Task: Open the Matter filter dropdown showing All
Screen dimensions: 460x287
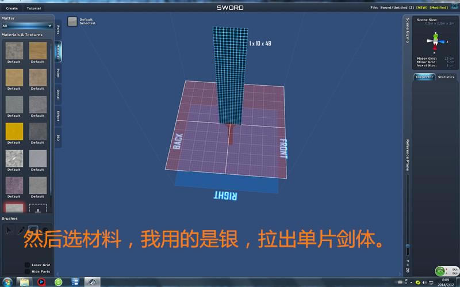Action: tap(26, 26)
